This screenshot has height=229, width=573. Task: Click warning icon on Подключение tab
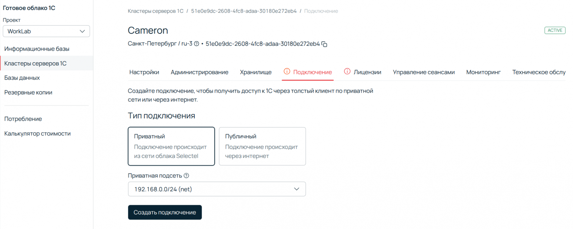click(287, 72)
